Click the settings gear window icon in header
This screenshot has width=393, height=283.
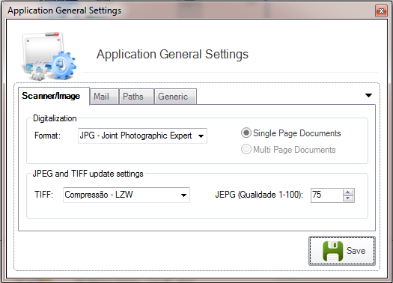[49, 56]
